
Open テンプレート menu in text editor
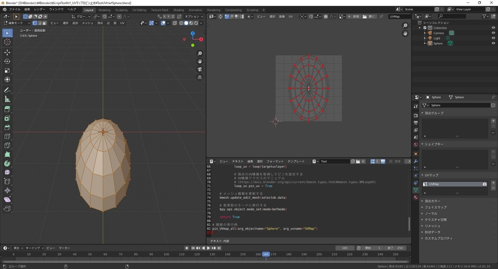[x=296, y=161]
